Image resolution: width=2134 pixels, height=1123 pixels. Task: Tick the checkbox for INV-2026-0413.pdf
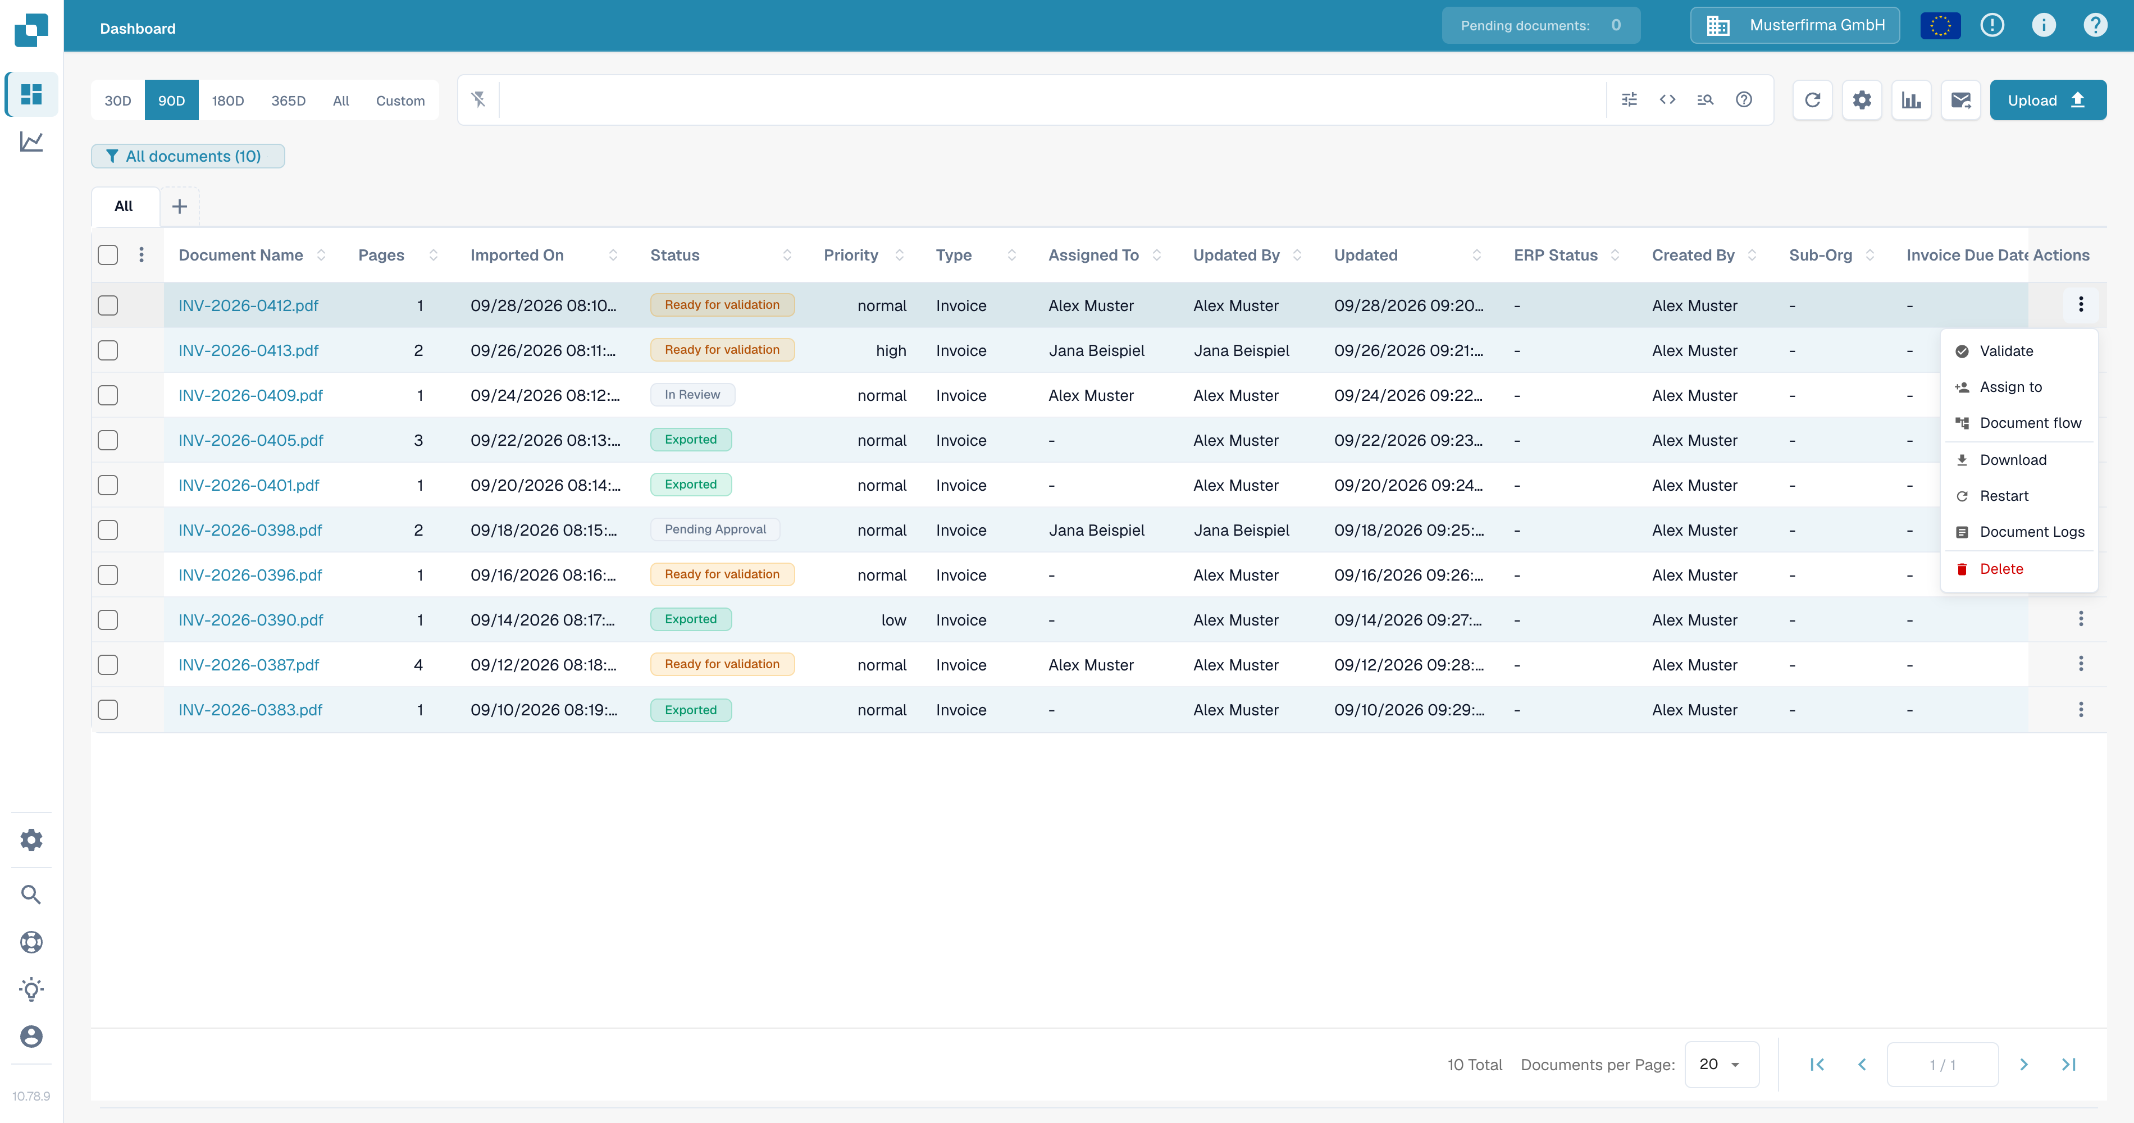coord(108,350)
